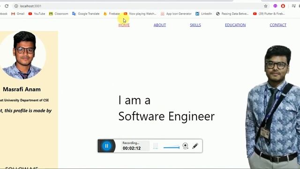Open the Flutter & Fireb... YouTube bookmark

[269, 14]
